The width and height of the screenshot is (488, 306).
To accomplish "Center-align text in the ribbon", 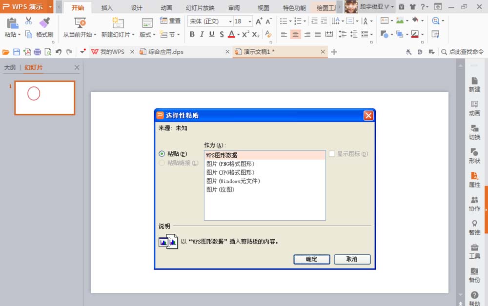I will tap(295, 34).
